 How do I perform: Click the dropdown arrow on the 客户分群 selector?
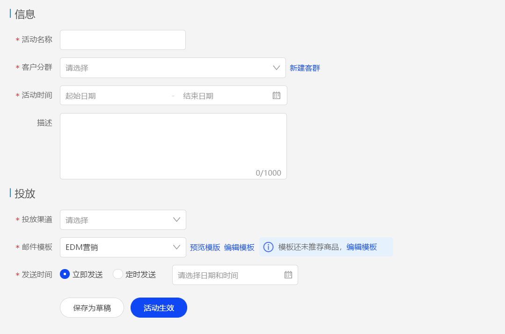276,67
